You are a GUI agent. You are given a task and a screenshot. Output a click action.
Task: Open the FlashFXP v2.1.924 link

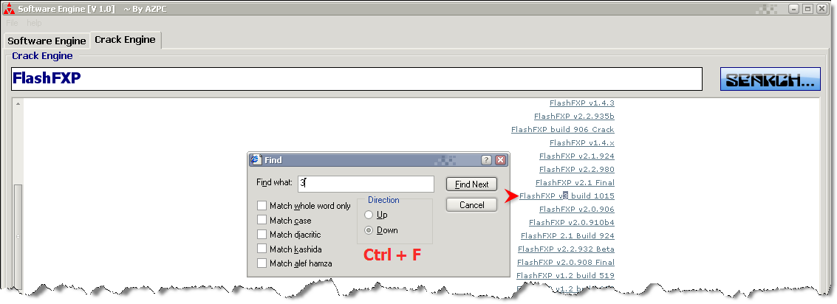pos(576,156)
